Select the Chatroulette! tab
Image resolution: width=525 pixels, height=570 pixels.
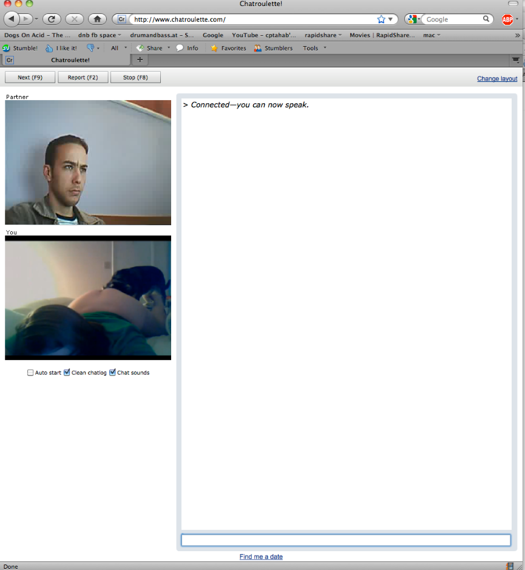(x=66, y=60)
